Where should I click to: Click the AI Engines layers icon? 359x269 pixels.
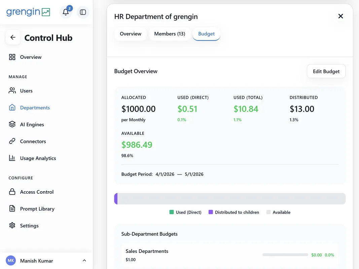[12, 124]
